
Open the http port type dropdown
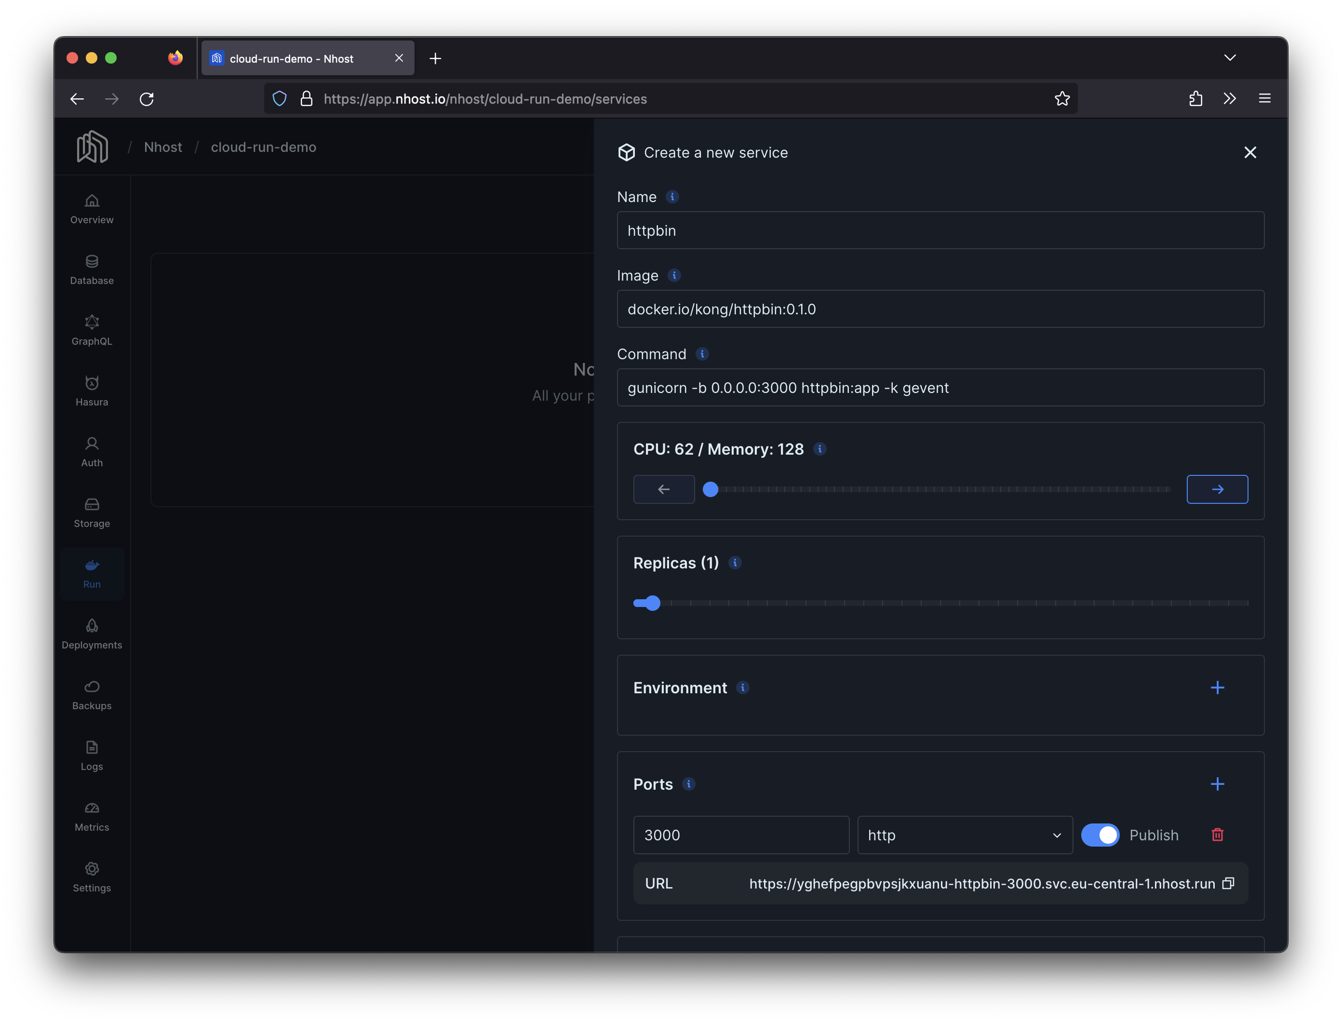964,835
